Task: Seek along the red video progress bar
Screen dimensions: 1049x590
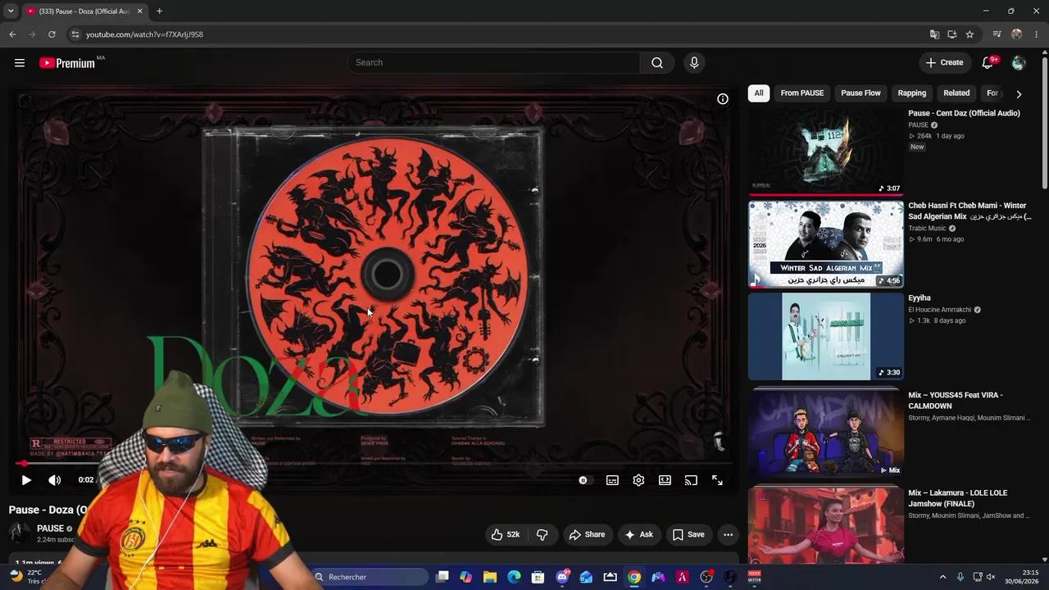Action: click(373, 464)
